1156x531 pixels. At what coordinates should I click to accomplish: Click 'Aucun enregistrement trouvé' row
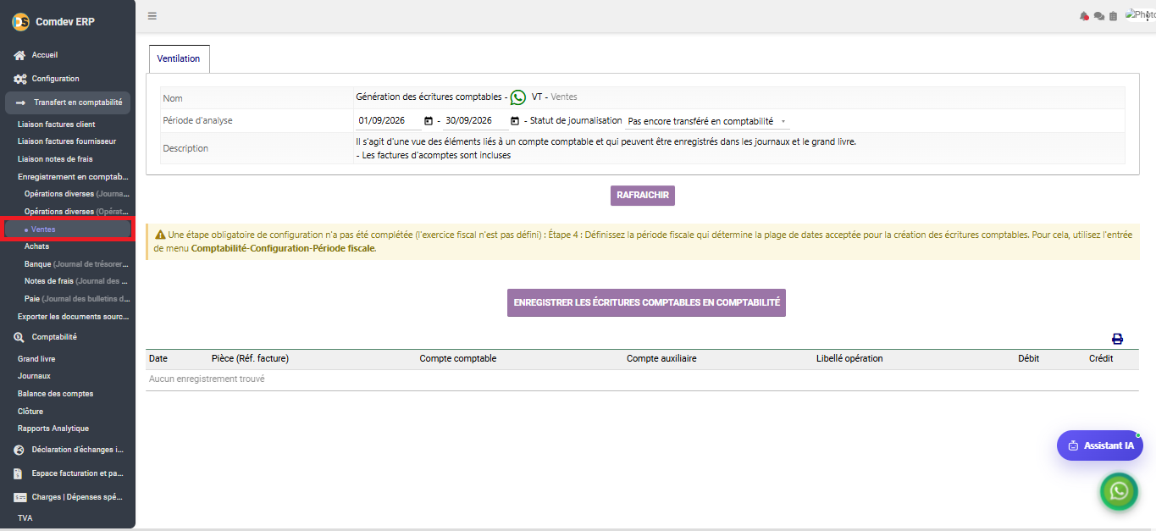642,379
